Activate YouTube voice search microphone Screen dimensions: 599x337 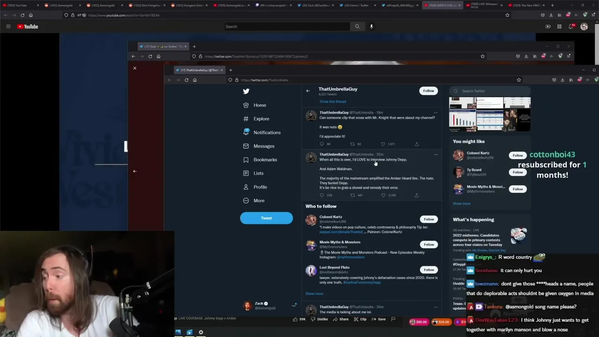coord(372,27)
